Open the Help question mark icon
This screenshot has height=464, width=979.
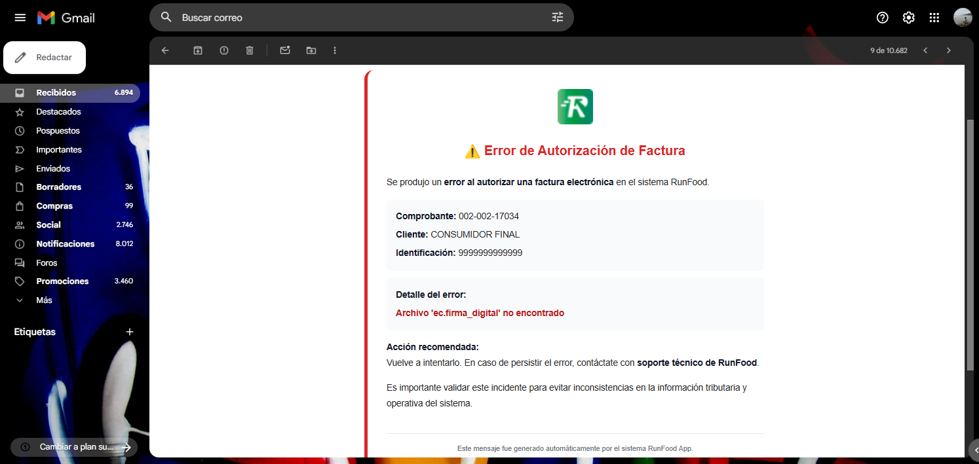[883, 18]
